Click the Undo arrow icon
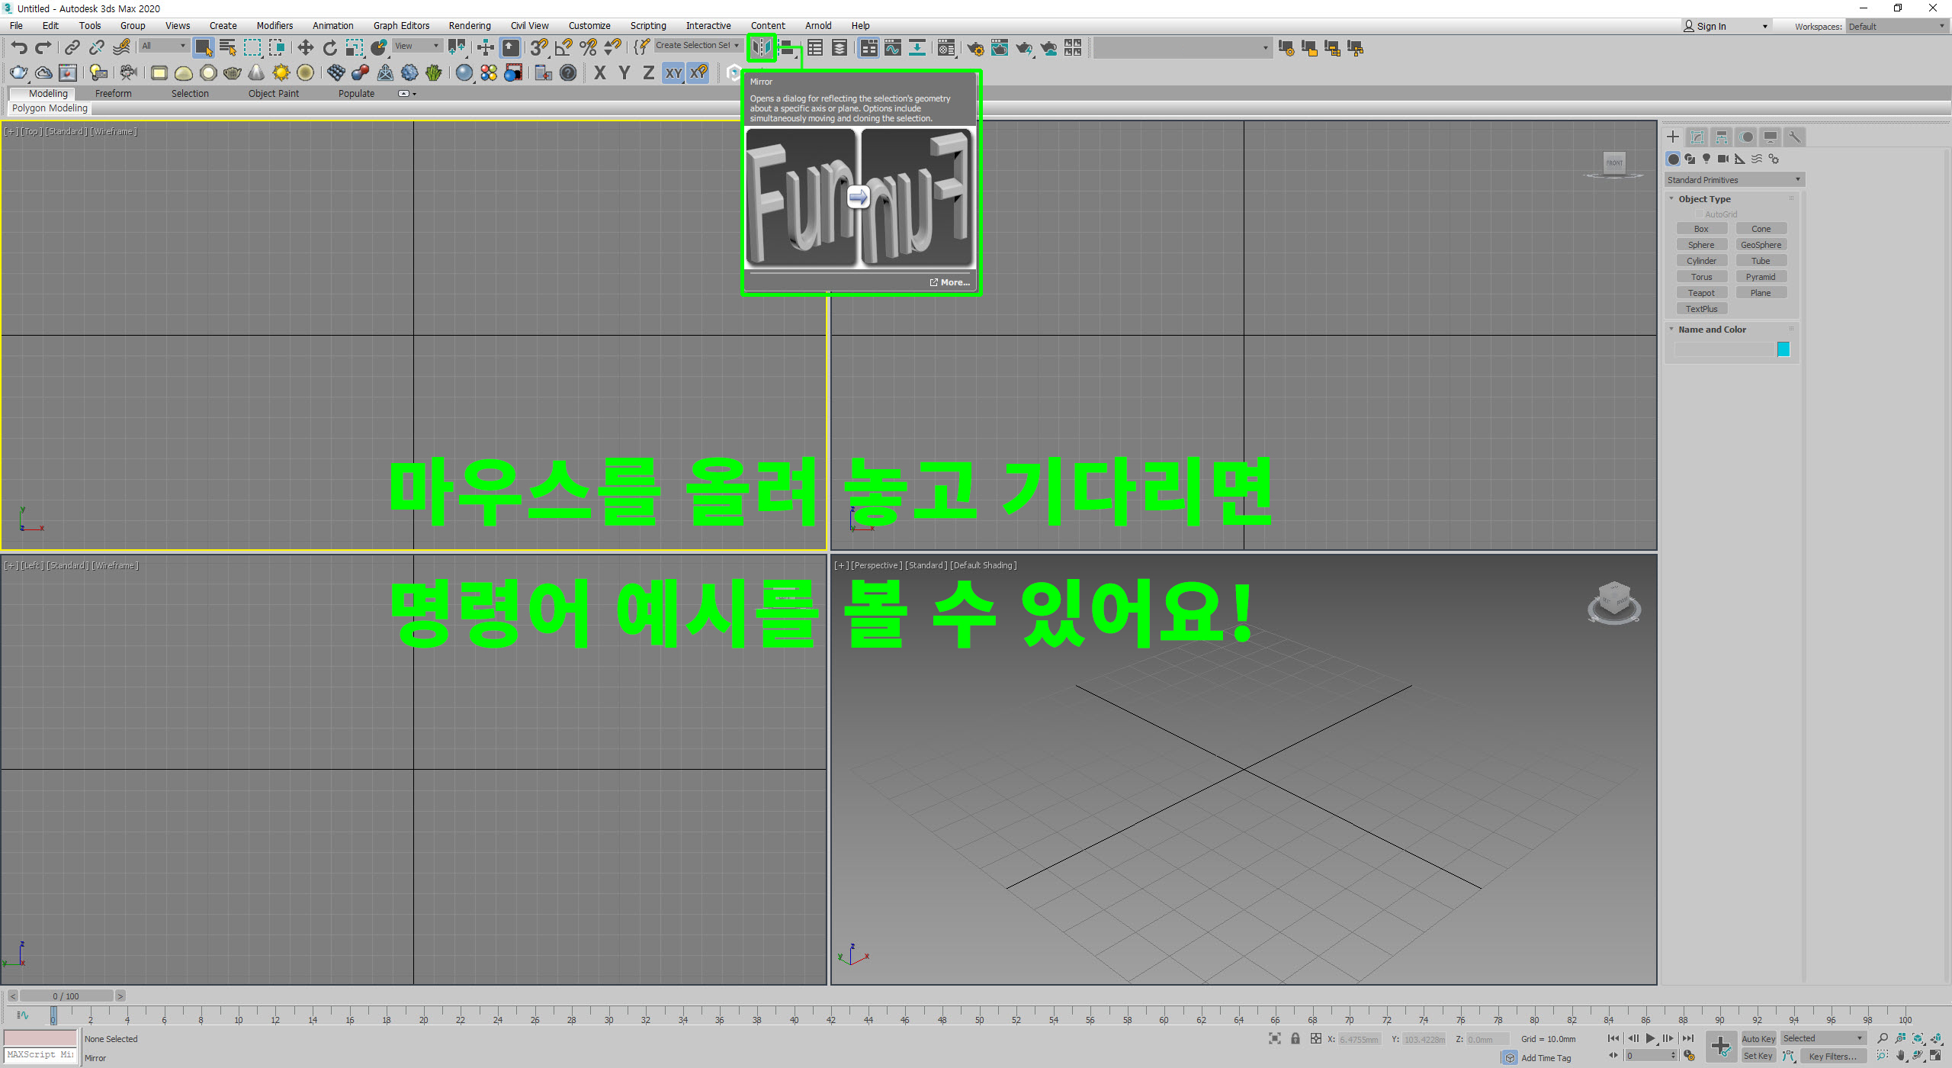 click(19, 48)
